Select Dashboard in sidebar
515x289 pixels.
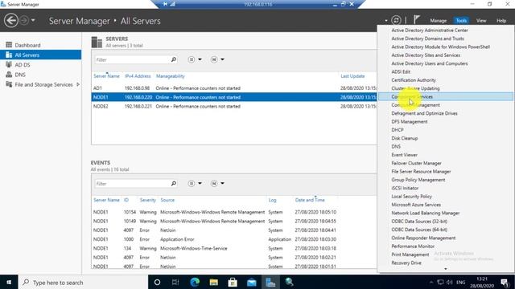tap(27, 45)
